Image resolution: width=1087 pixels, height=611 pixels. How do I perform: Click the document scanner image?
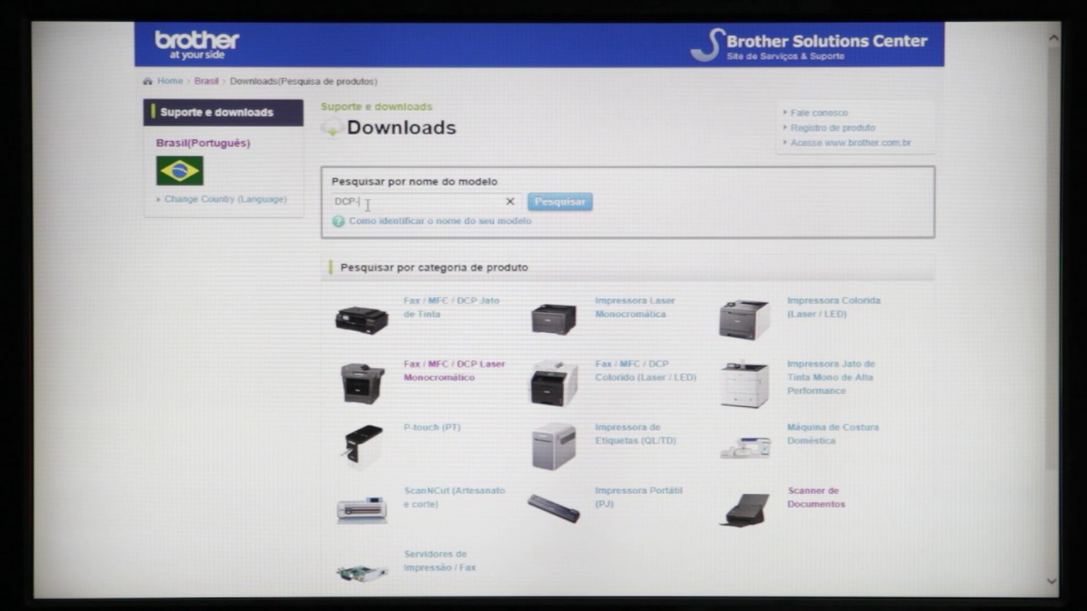(745, 509)
